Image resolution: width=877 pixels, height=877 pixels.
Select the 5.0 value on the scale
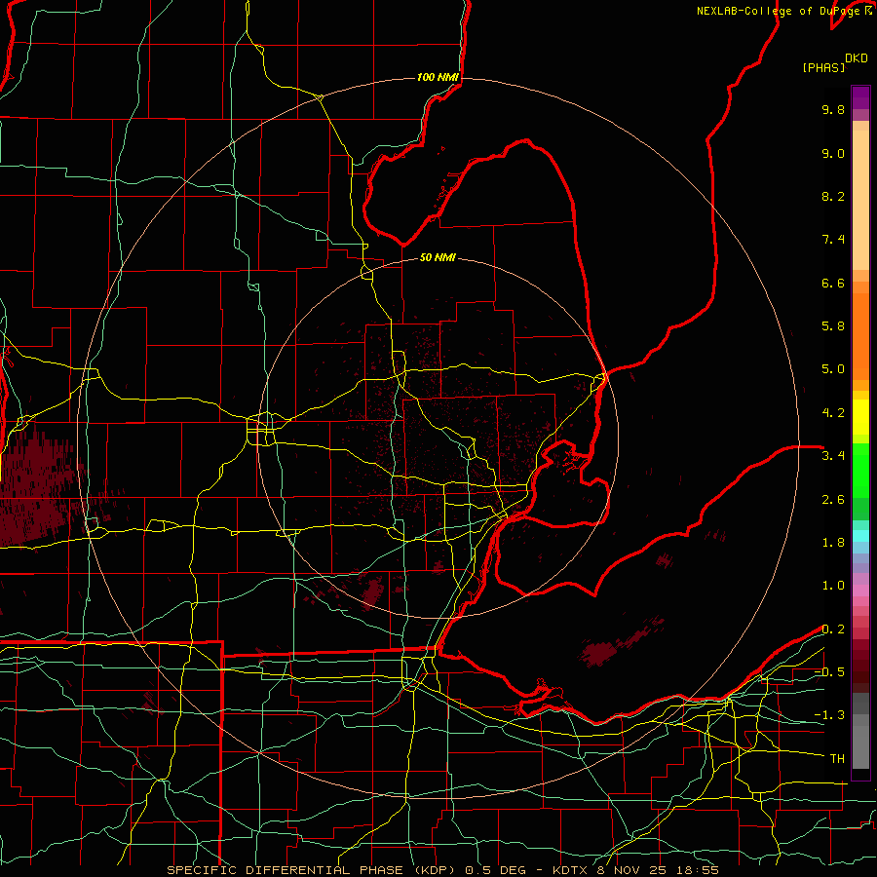(x=833, y=369)
